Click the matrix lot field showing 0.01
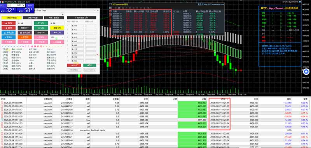The image size is (311, 148). point(77,29)
